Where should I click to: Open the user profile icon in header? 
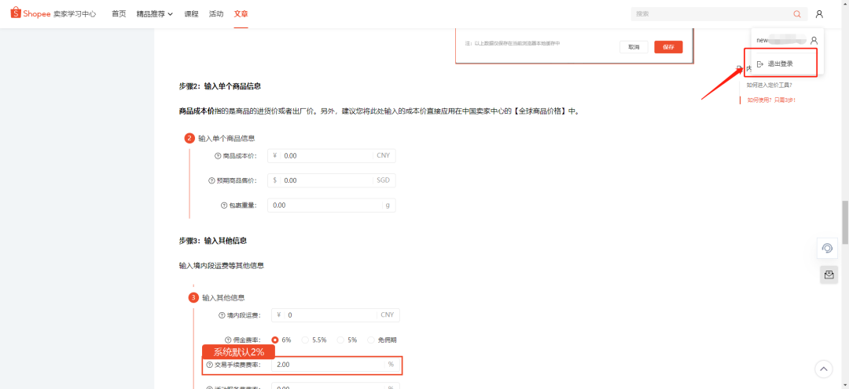[x=819, y=14]
